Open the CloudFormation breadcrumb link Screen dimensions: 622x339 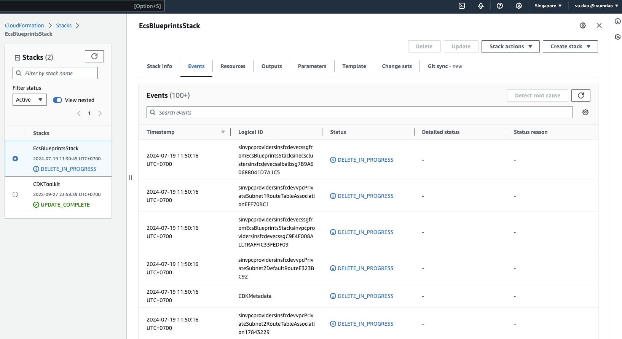[24, 25]
